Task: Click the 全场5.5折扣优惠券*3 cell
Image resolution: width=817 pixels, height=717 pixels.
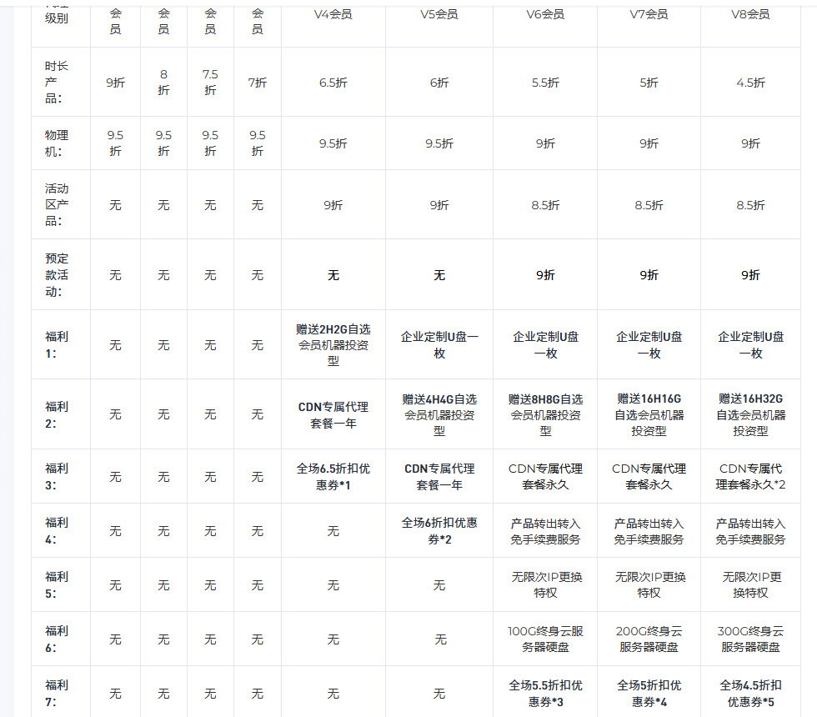Action: pyautogui.click(x=545, y=694)
